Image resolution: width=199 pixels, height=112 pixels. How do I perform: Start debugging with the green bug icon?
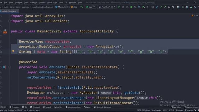[x=131, y=7]
